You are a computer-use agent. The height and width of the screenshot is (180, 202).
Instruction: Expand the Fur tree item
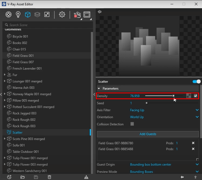tap(5, 74)
